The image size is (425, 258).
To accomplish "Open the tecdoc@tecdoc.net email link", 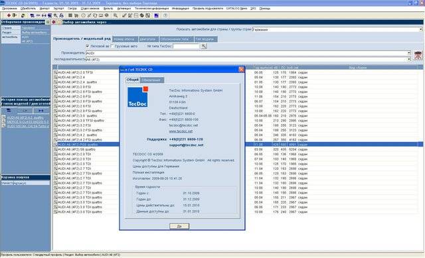I will [183, 125].
